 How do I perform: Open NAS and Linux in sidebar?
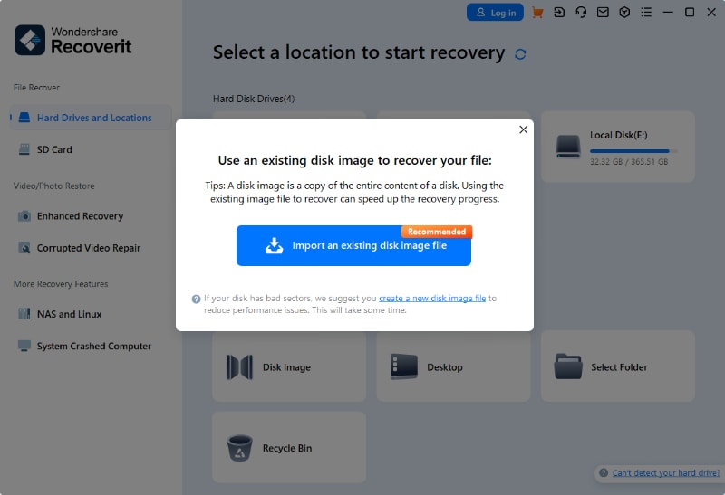pos(69,314)
